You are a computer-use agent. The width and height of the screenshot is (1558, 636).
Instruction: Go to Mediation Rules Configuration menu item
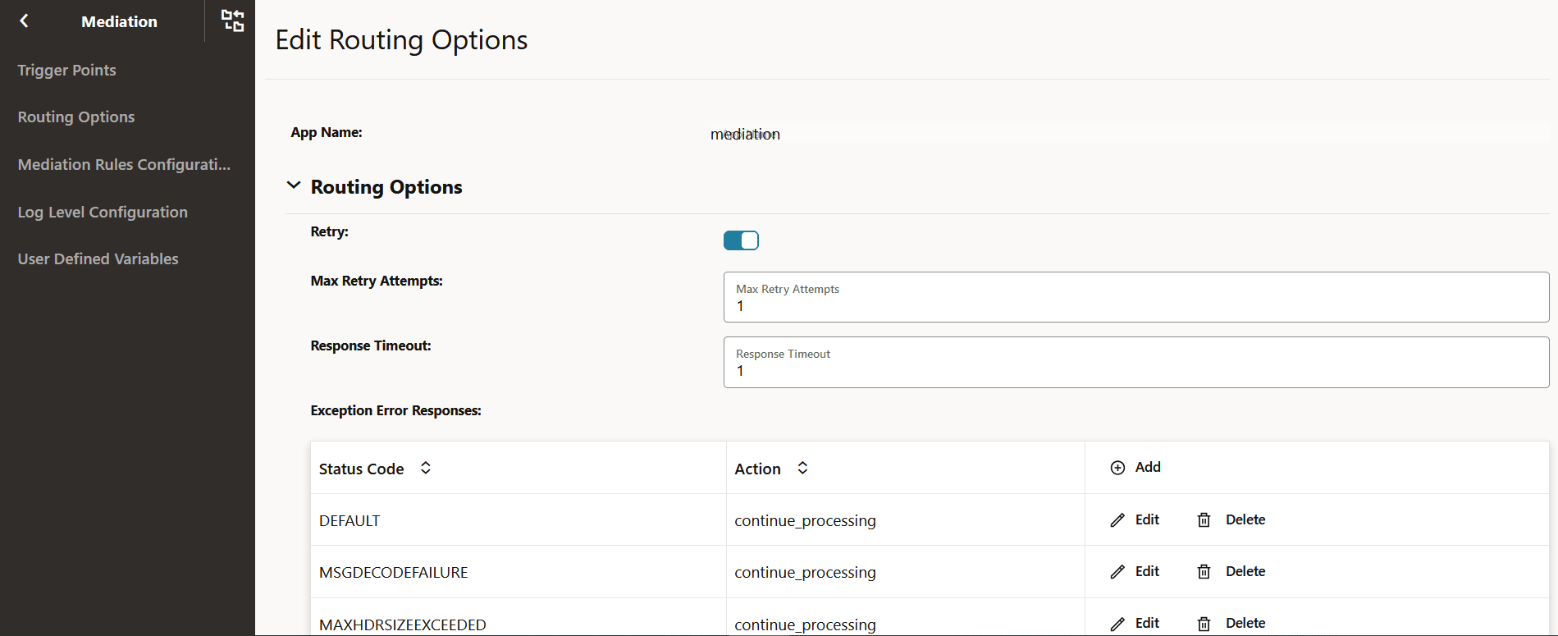tap(124, 165)
